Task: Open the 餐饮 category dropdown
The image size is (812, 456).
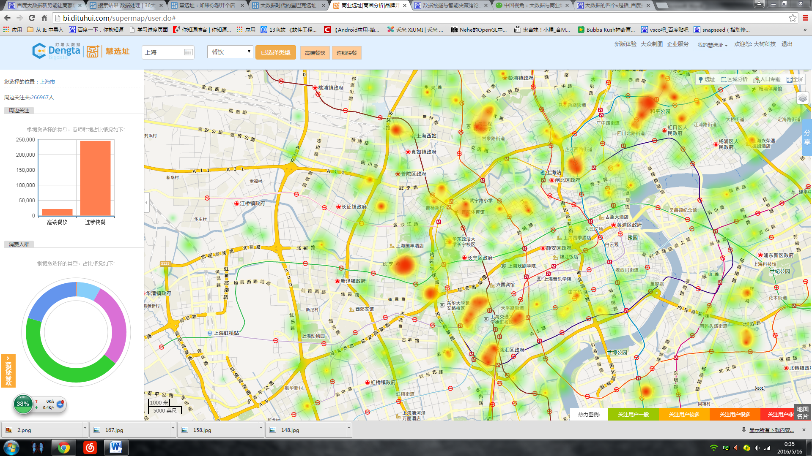Action: pos(230,52)
